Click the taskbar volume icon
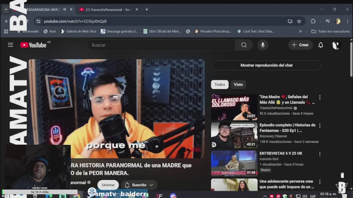 [x=305, y=196]
